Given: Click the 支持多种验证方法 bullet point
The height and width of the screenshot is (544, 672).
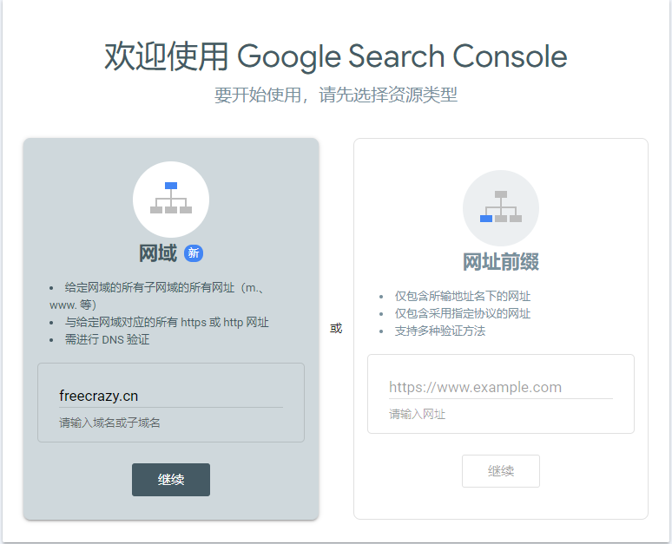Looking at the screenshot, I should pyautogui.click(x=440, y=331).
